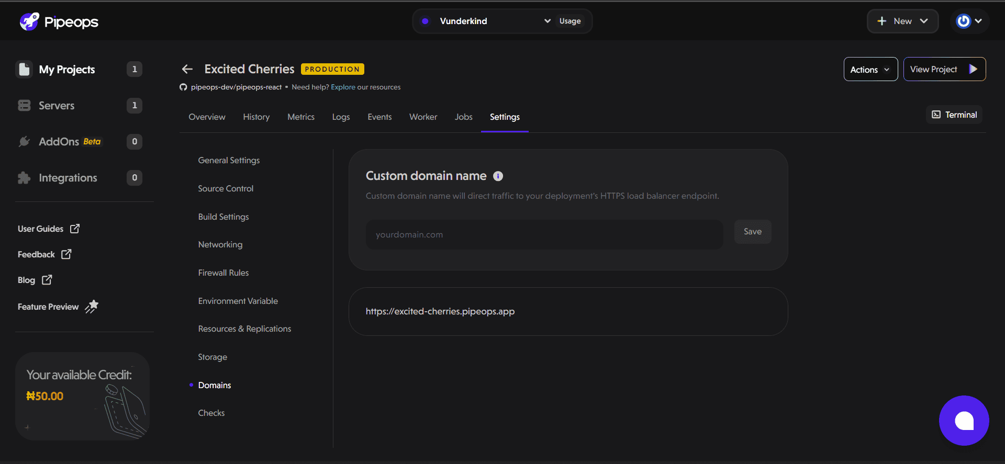Viewport: 1005px width, 464px height.
Task: Click the Usage button
Action: pos(570,21)
